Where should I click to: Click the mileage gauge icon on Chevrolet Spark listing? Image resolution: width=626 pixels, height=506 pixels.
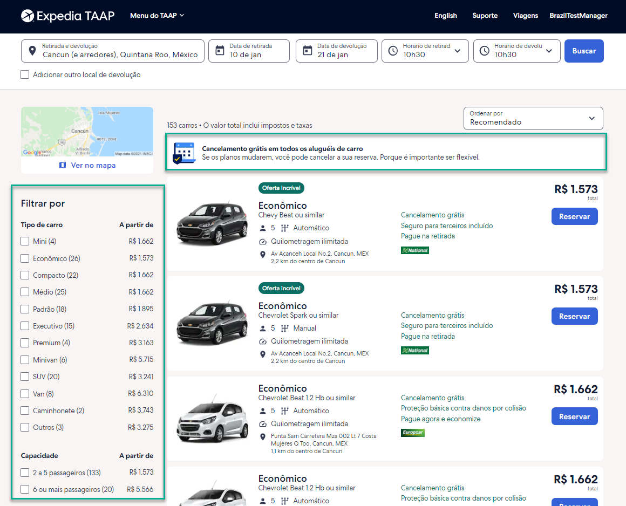click(263, 341)
